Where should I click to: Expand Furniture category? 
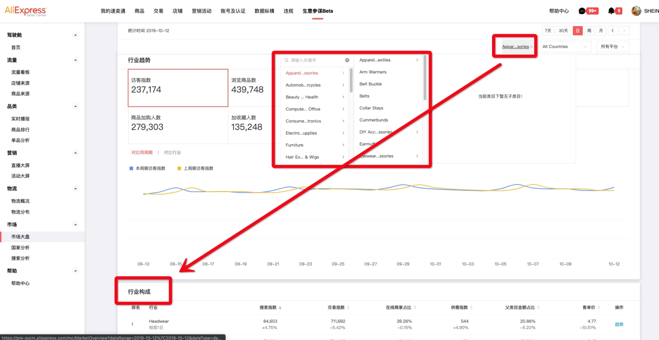(x=314, y=145)
